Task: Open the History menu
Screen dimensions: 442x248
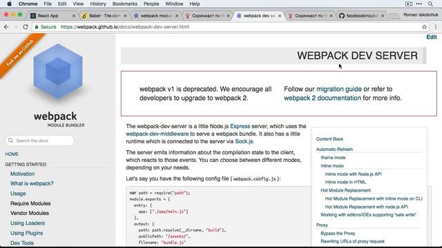Action: (98, 3)
